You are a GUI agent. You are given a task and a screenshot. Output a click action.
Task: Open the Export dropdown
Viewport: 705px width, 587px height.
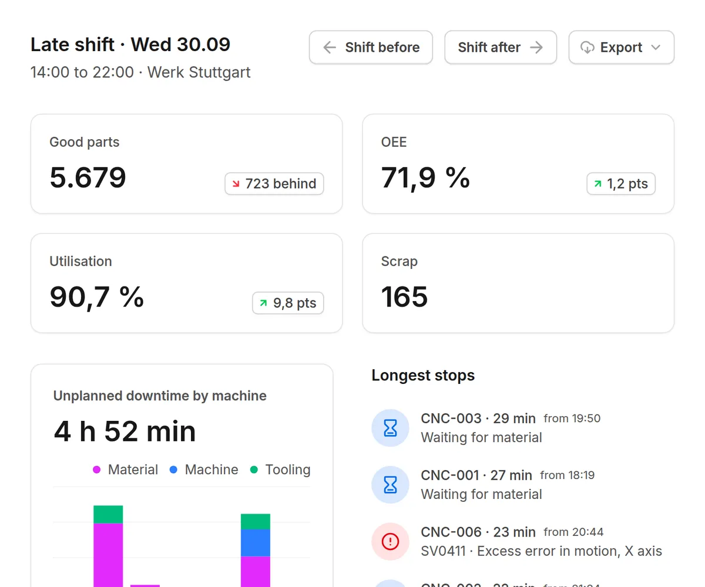pyautogui.click(x=621, y=48)
